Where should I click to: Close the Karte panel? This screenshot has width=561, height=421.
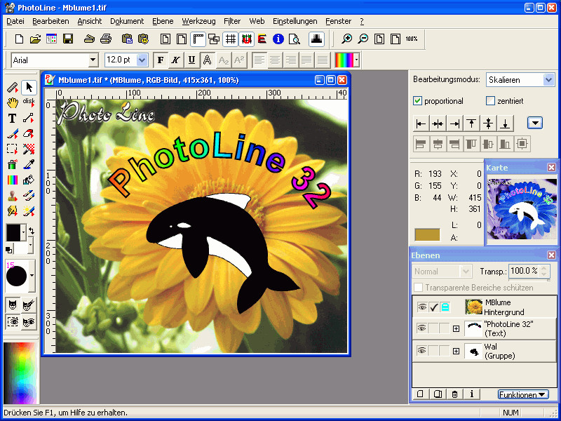click(x=551, y=167)
